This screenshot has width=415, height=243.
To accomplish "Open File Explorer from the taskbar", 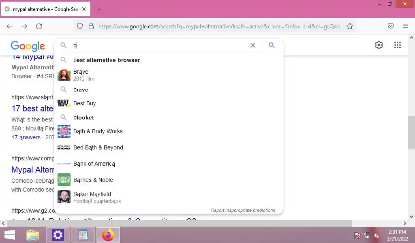I will pos(32,235).
